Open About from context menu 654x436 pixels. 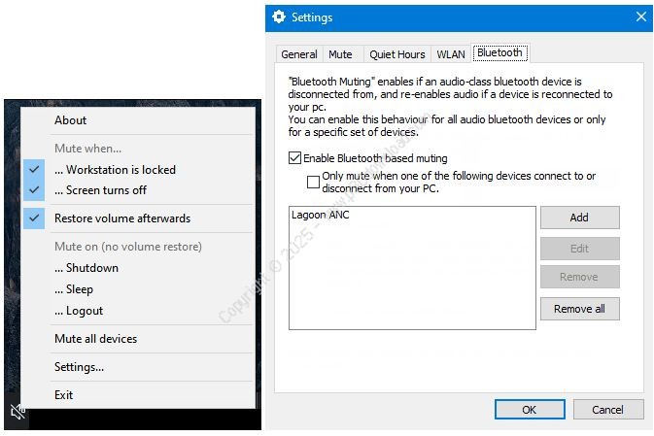tap(70, 120)
